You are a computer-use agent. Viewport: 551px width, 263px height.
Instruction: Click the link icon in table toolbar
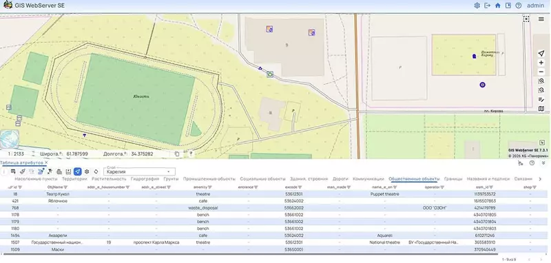22,171
